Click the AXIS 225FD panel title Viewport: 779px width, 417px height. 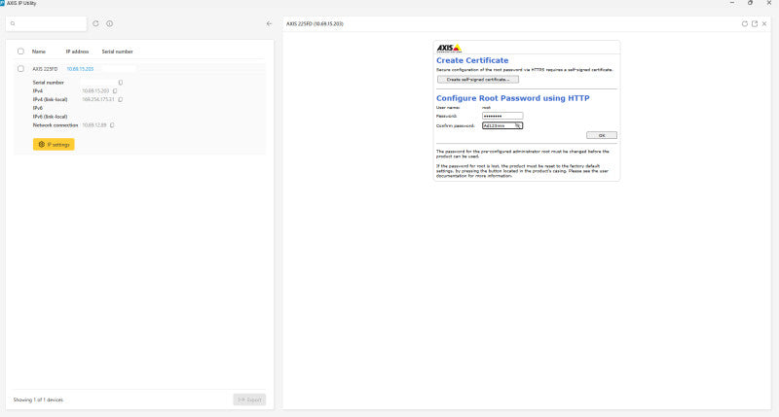click(315, 23)
